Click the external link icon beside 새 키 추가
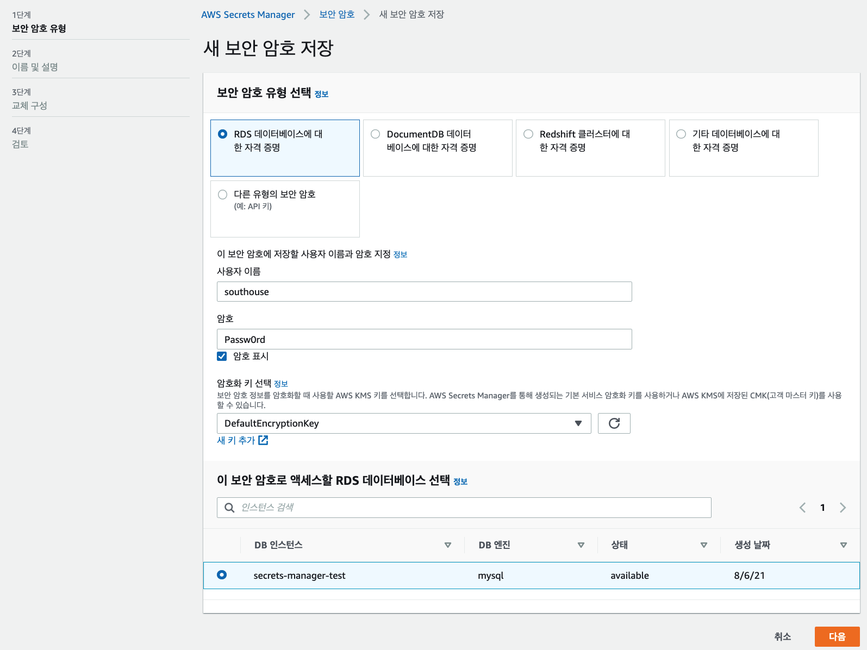The height and width of the screenshot is (650, 867). pos(263,440)
